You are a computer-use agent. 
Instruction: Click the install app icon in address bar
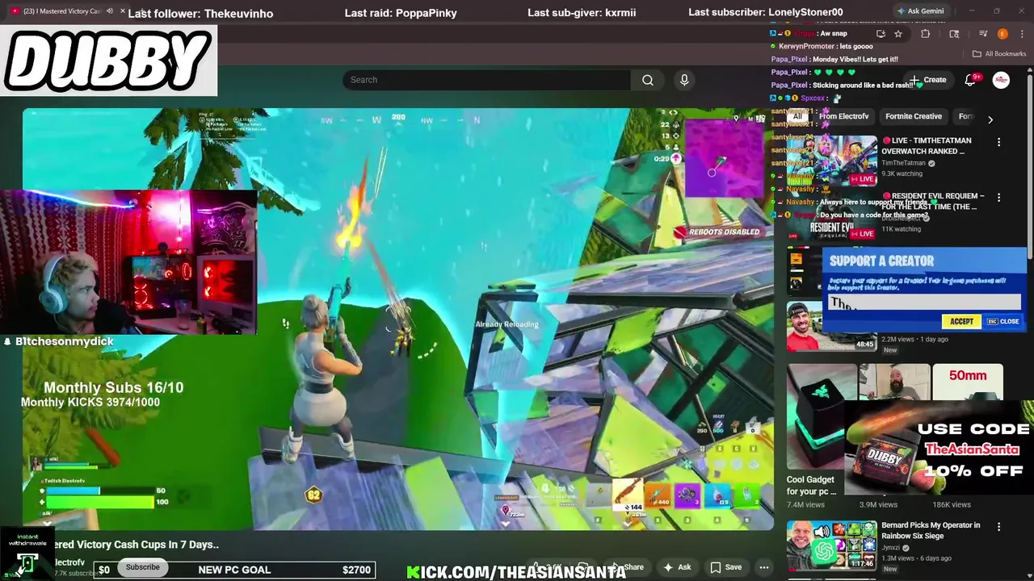pyautogui.click(x=881, y=34)
